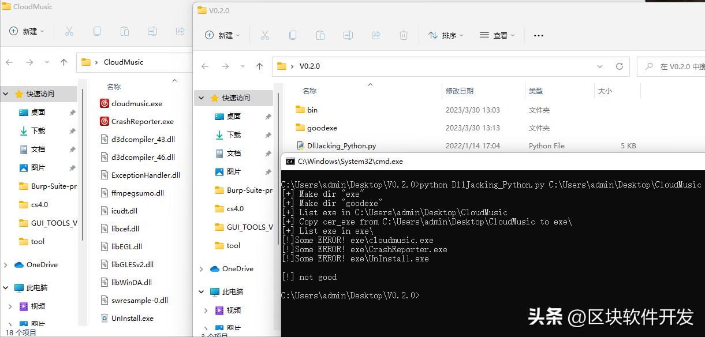The height and width of the screenshot is (337, 705).
Task: Click the Copy icon in CloudMusic window toolbar
Action: tap(97, 31)
